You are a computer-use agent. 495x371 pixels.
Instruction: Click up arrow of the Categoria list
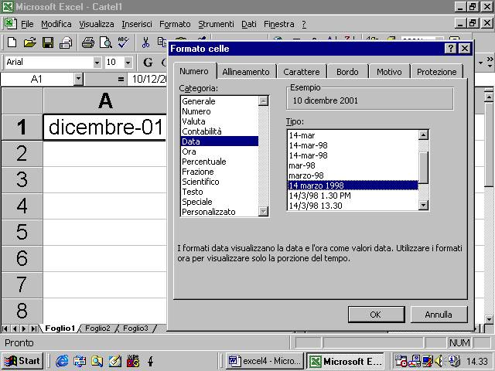[x=263, y=101]
